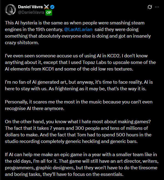The height and width of the screenshot is (180, 164).
Task: Open the three-dot more options menu
Action: [157, 7]
